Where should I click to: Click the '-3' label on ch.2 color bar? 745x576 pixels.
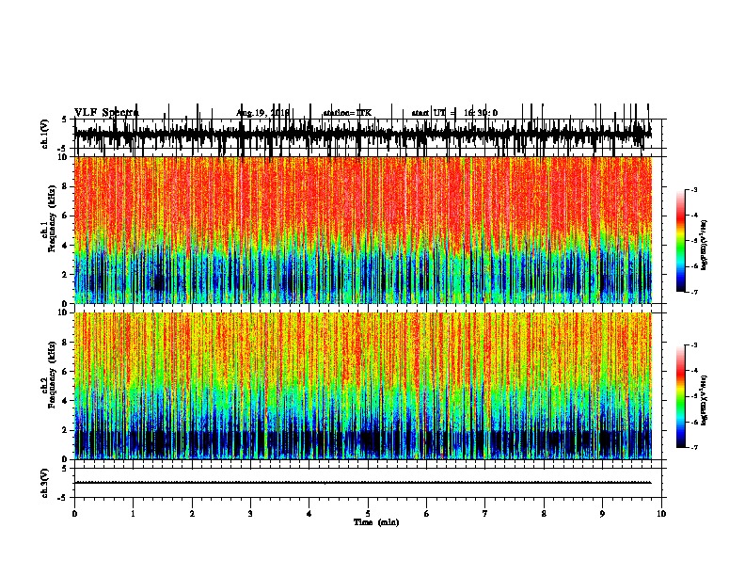693,345
